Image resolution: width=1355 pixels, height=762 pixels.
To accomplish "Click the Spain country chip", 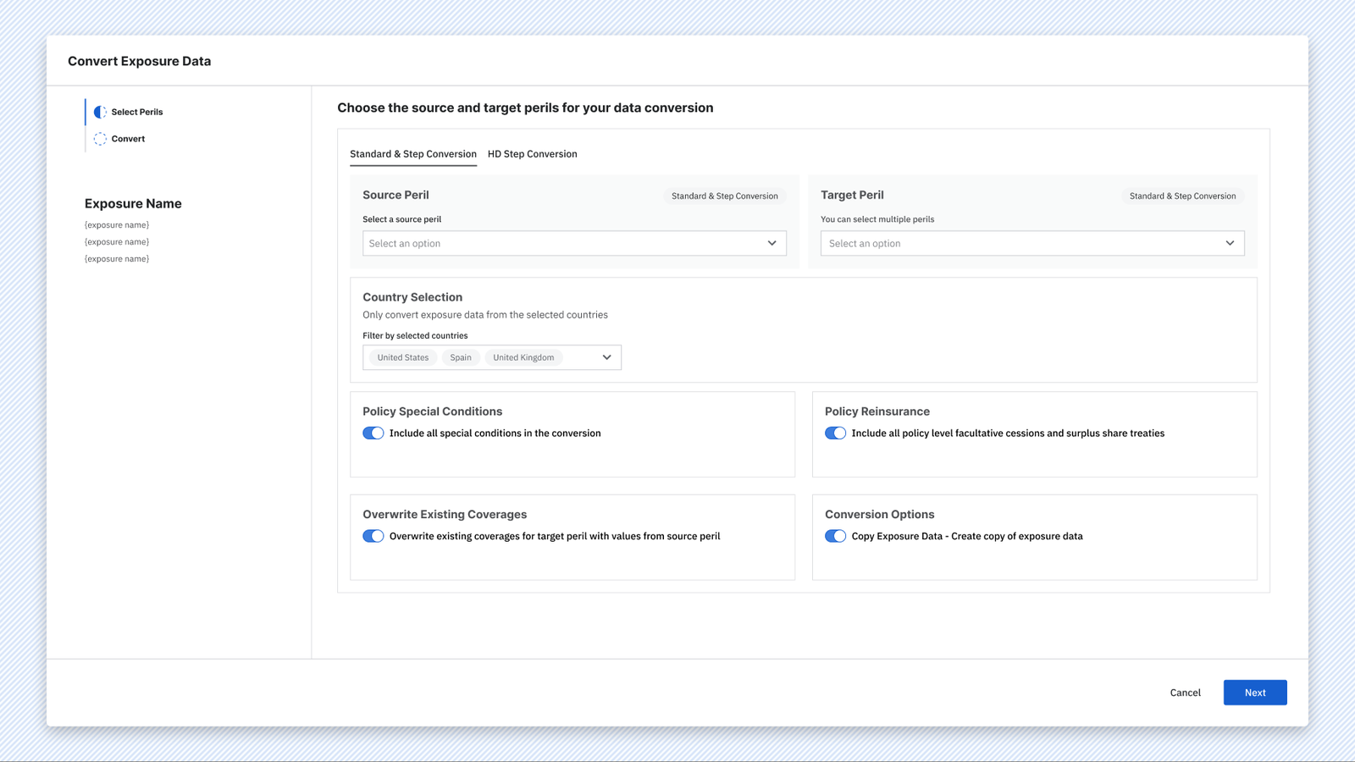I will coord(461,357).
